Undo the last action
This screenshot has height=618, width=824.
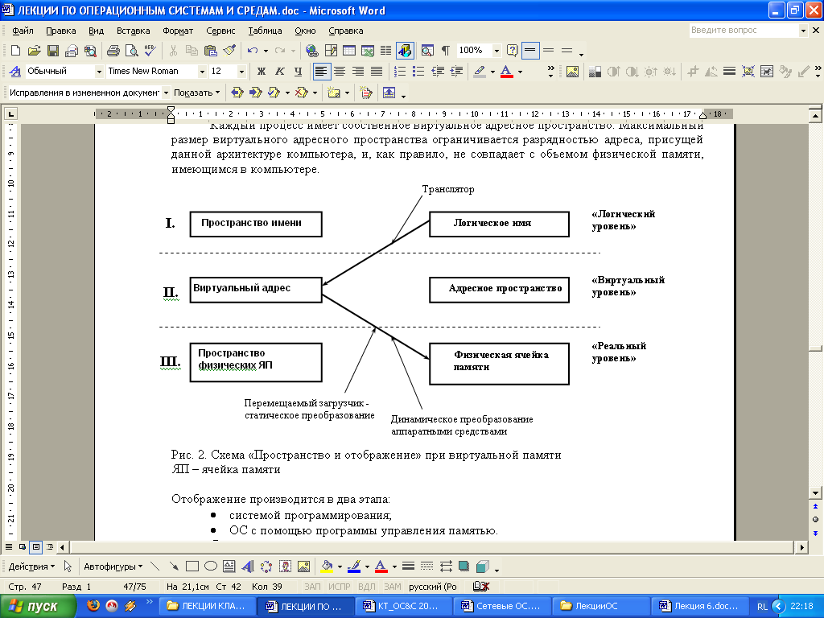tap(253, 51)
